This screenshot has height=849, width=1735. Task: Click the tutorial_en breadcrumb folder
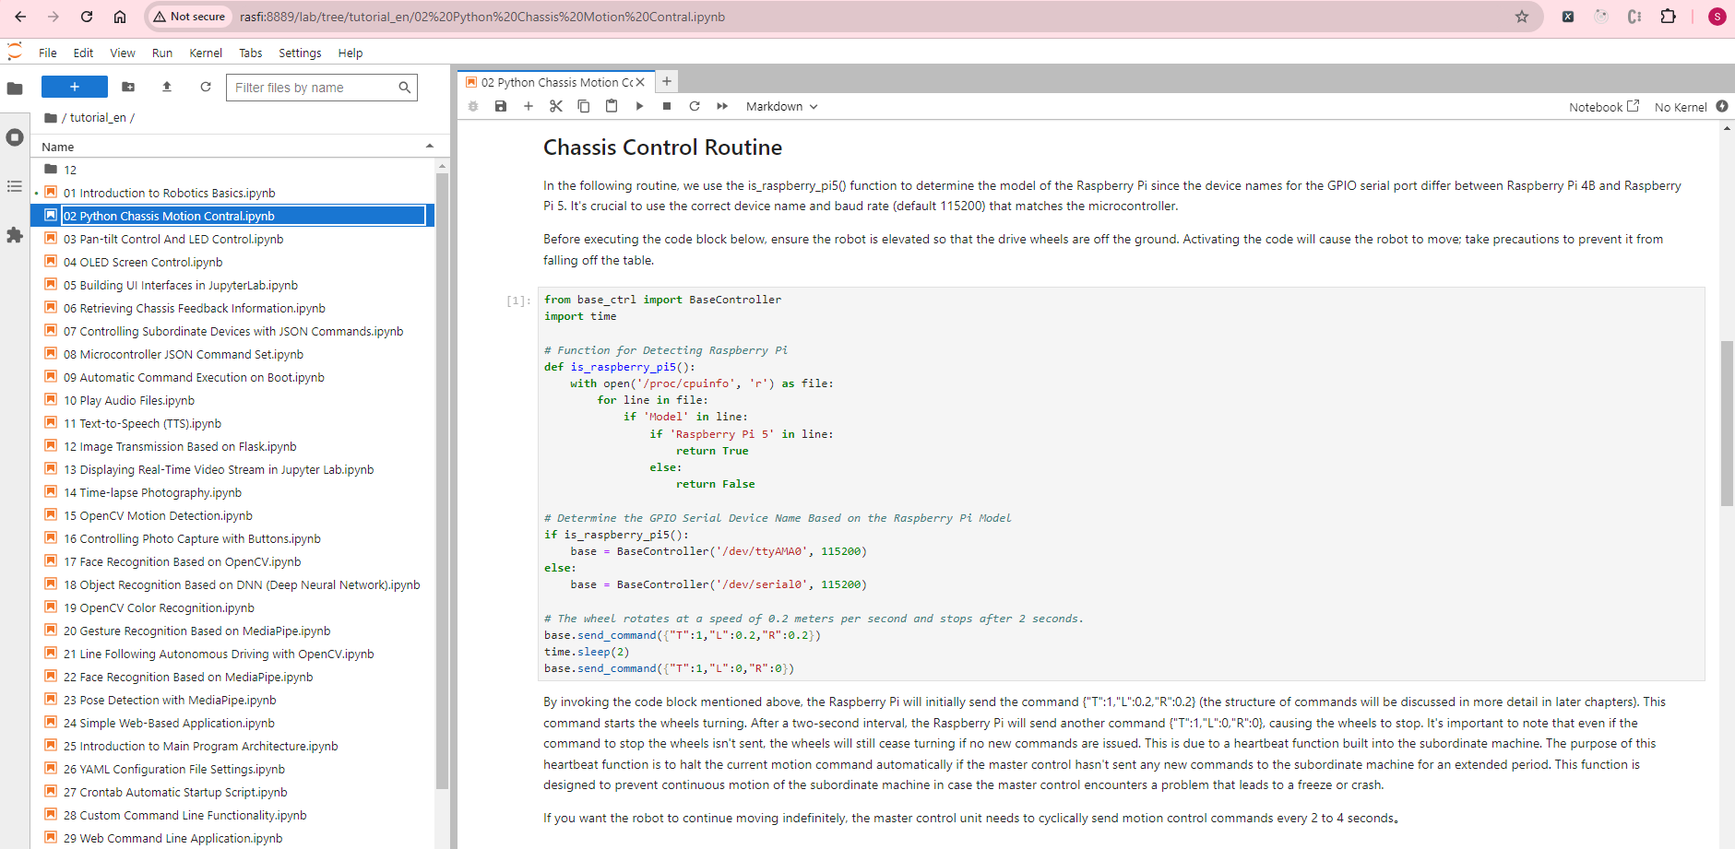pyautogui.click(x=98, y=117)
